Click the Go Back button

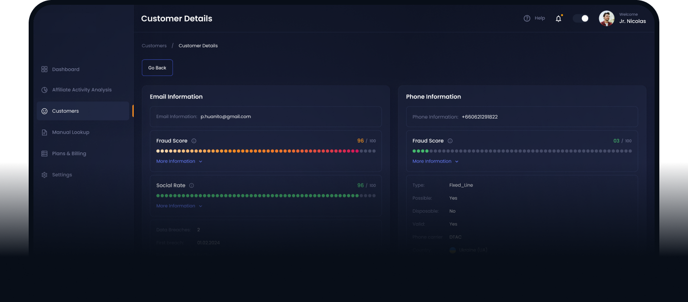(x=157, y=67)
